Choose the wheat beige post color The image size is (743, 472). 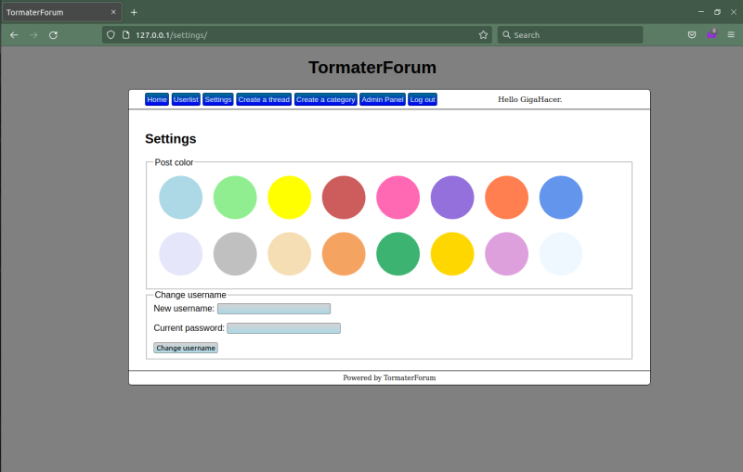289,254
